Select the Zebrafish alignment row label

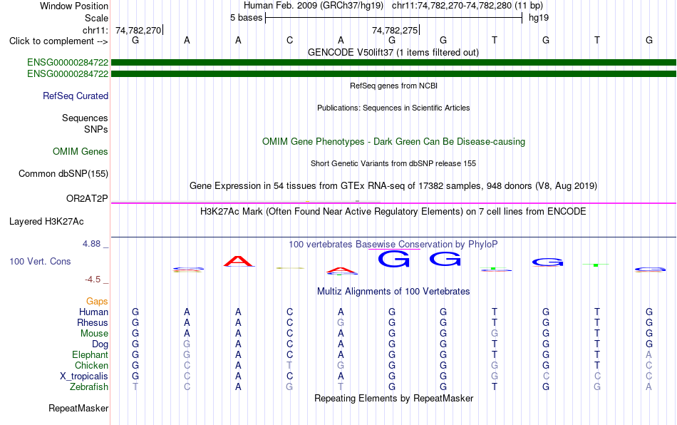coord(89,386)
